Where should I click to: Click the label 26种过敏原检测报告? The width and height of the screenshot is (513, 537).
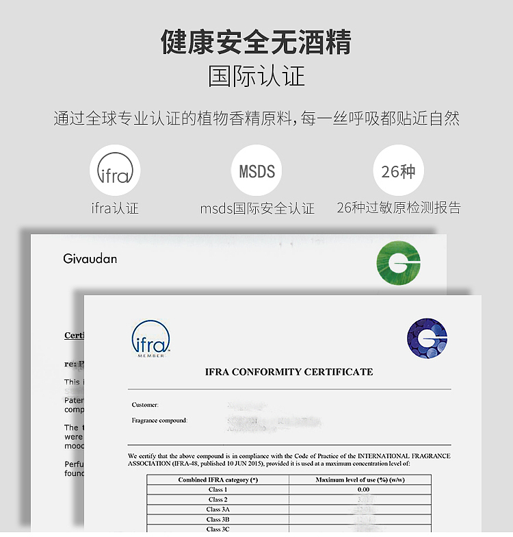click(x=399, y=208)
